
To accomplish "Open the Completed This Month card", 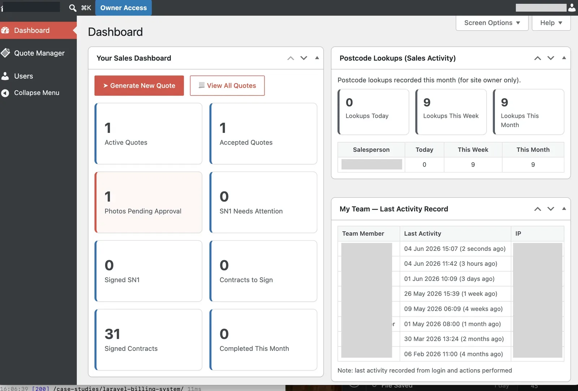I will tap(263, 340).
